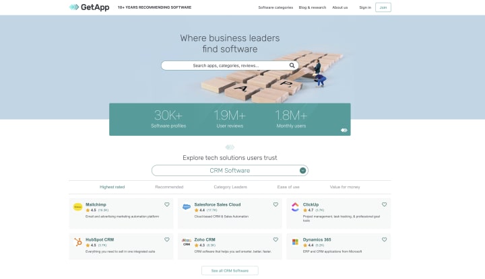Click Zoho CRM's 4.3 star rating
Screen dimensions: 485x279
point(205,245)
